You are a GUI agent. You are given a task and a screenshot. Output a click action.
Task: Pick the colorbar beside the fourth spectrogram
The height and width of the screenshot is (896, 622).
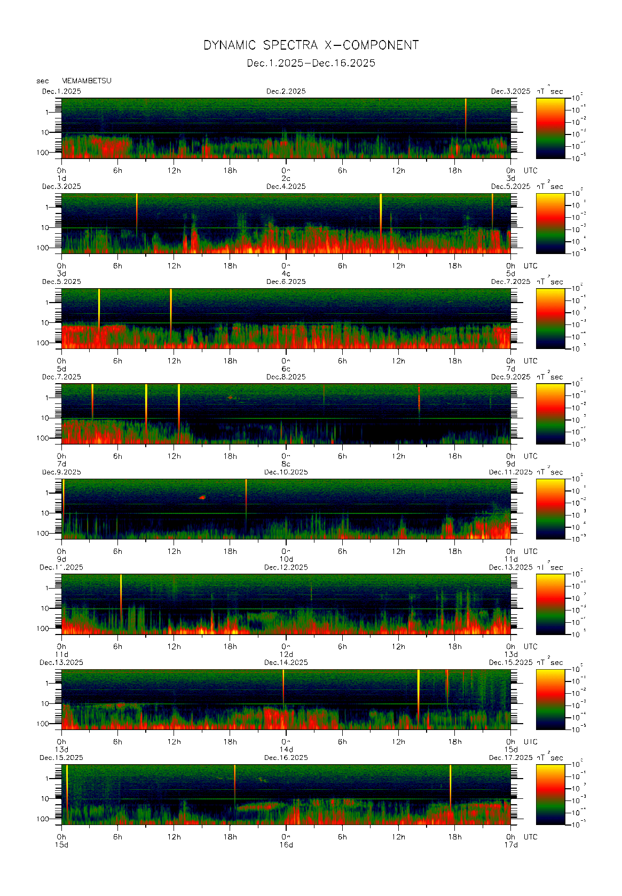[550, 414]
